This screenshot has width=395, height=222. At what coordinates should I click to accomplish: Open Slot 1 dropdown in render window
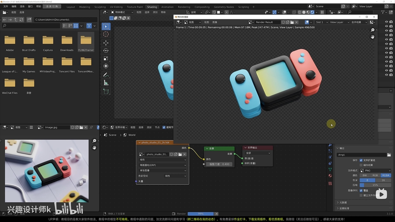tap(322, 22)
